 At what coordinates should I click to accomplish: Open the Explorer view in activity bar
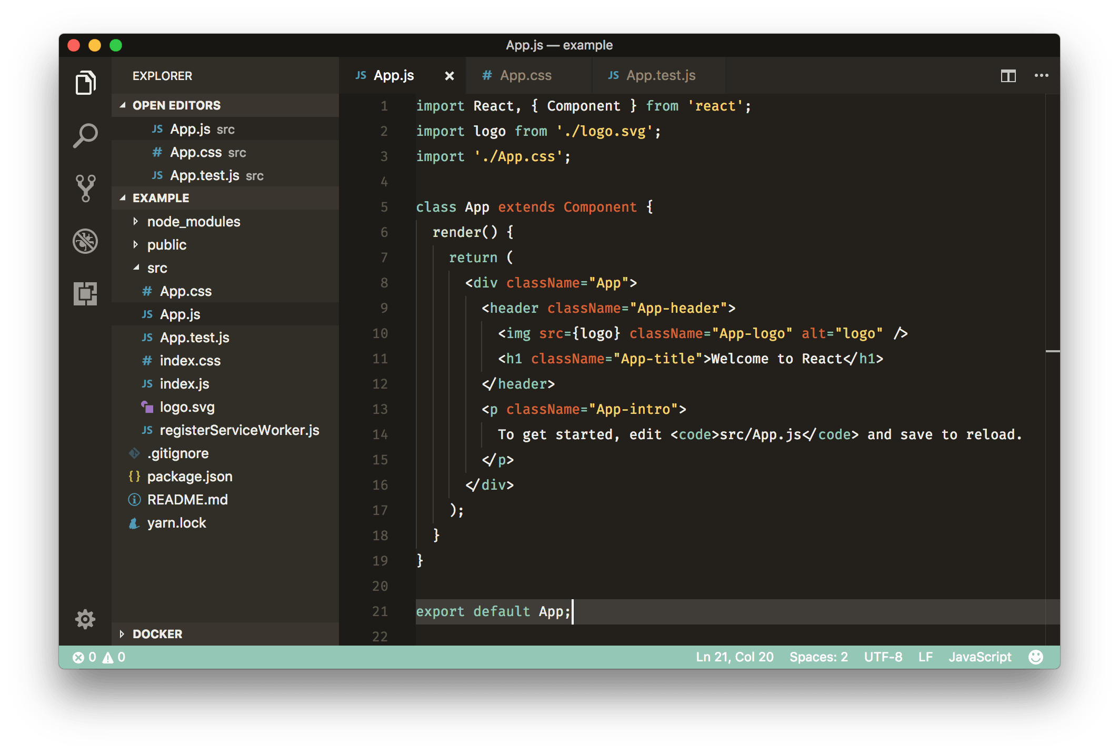coord(85,83)
